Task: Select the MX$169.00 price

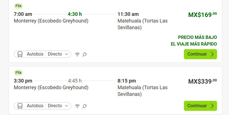Action: pyautogui.click(x=202, y=15)
